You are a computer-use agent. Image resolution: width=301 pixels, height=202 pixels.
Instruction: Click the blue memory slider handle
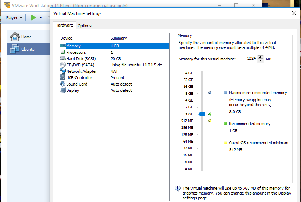click(x=202, y=114)
